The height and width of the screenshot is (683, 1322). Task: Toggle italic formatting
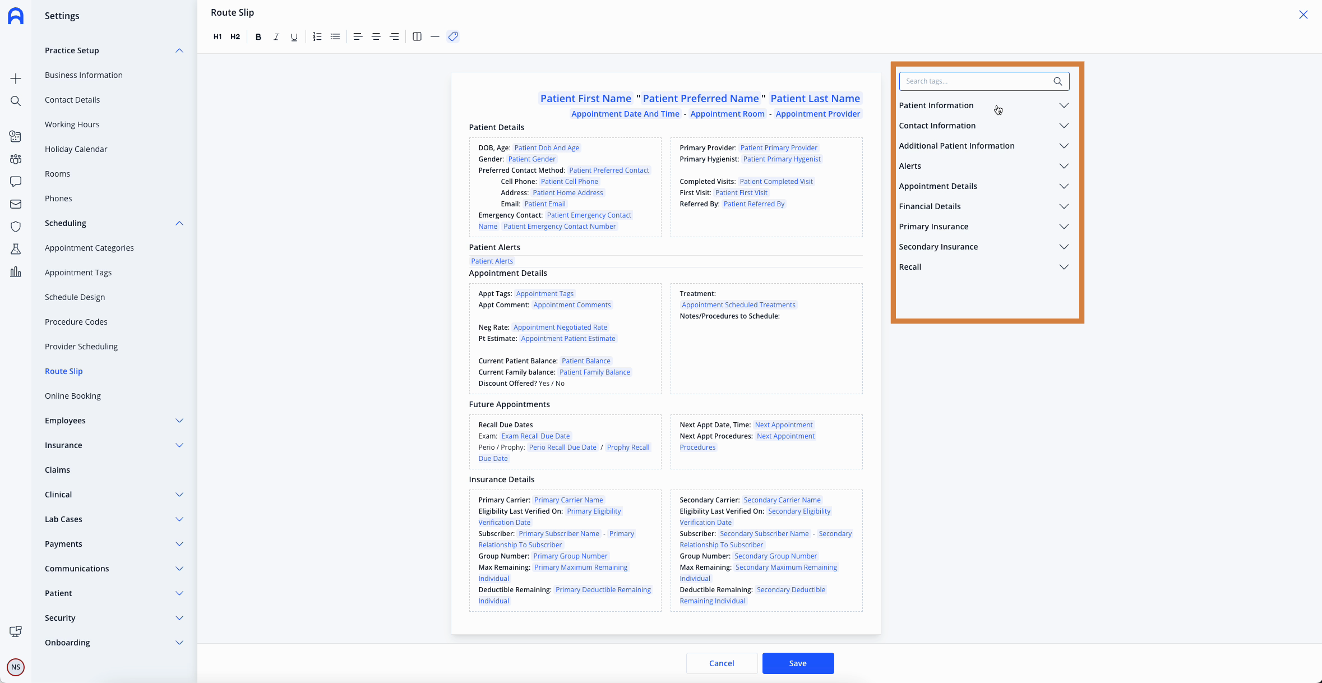tap(276, 36)
